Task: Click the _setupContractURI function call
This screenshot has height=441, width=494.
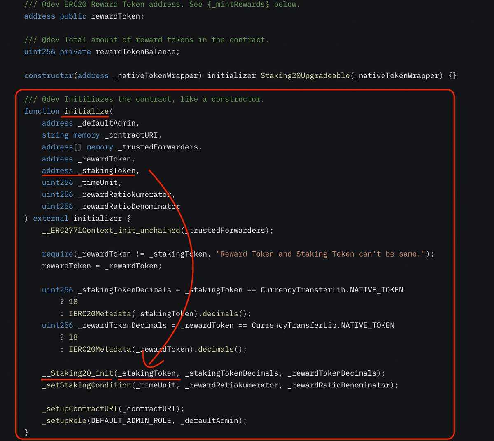Action: click(x=80, y=408)
